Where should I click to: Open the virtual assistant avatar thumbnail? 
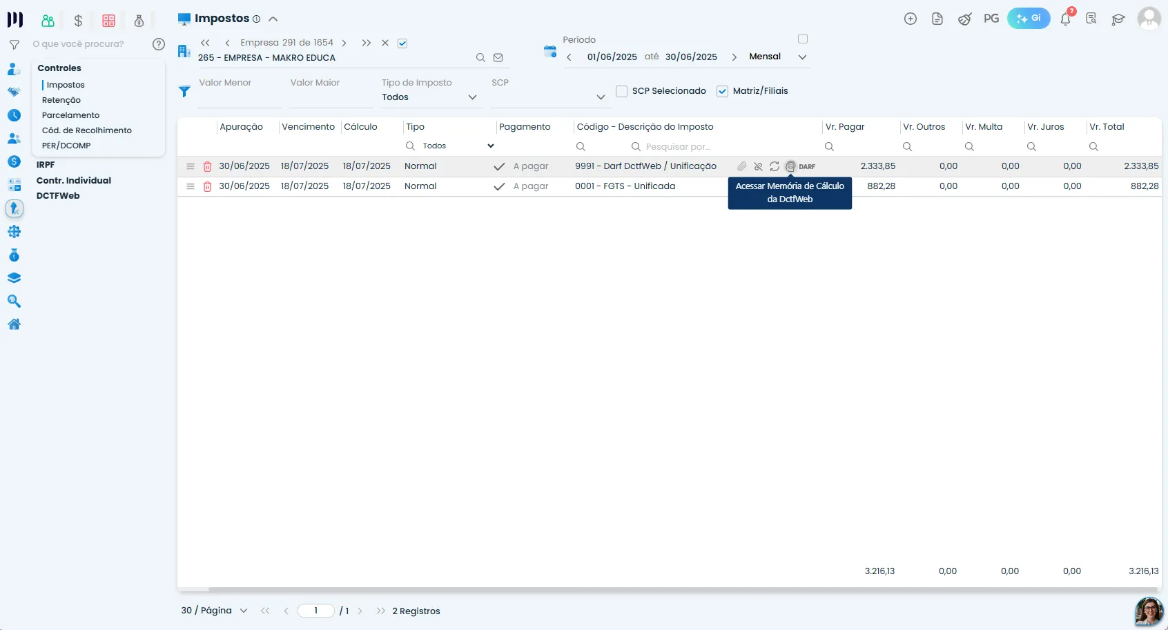[x=1149, y=612]
